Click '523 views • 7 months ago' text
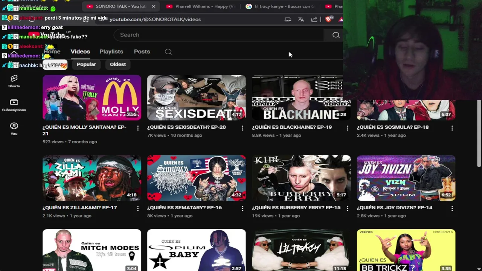Viewport: 482px width, 271px height. click(70, 142)
